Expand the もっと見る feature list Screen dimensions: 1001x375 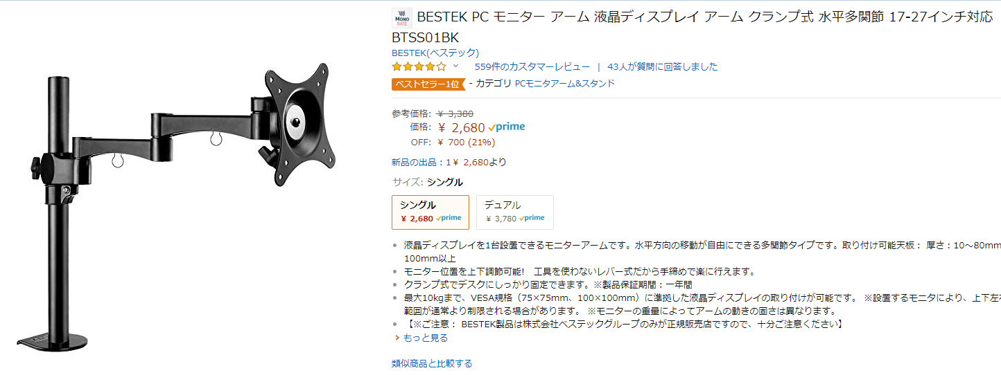[425, 338]
